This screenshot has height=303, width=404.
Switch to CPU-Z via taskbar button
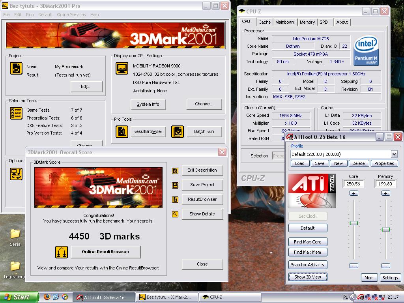coord(231,297)
